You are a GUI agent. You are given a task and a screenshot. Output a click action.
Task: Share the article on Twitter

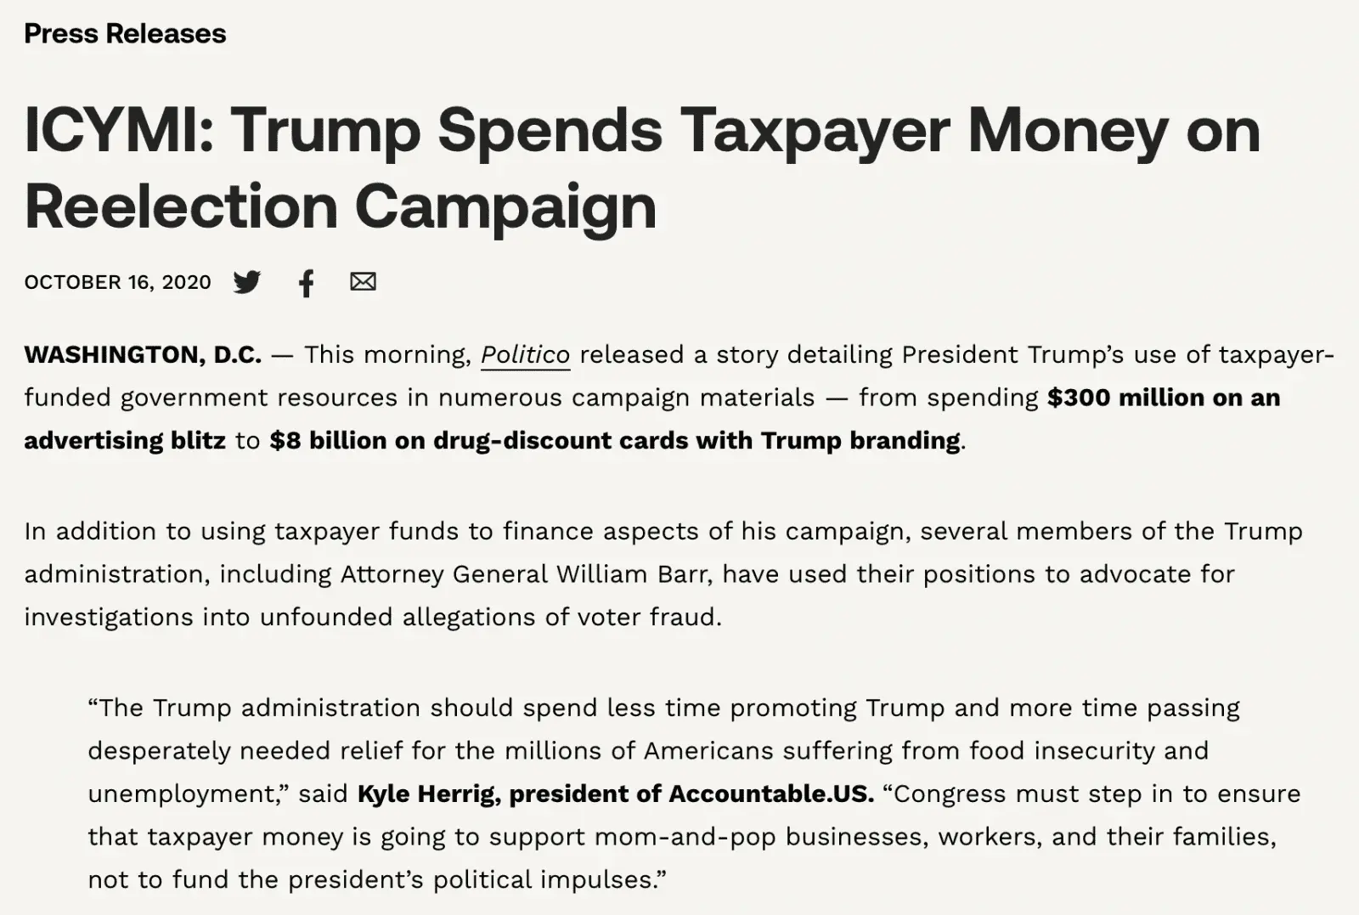click(247, 282)
